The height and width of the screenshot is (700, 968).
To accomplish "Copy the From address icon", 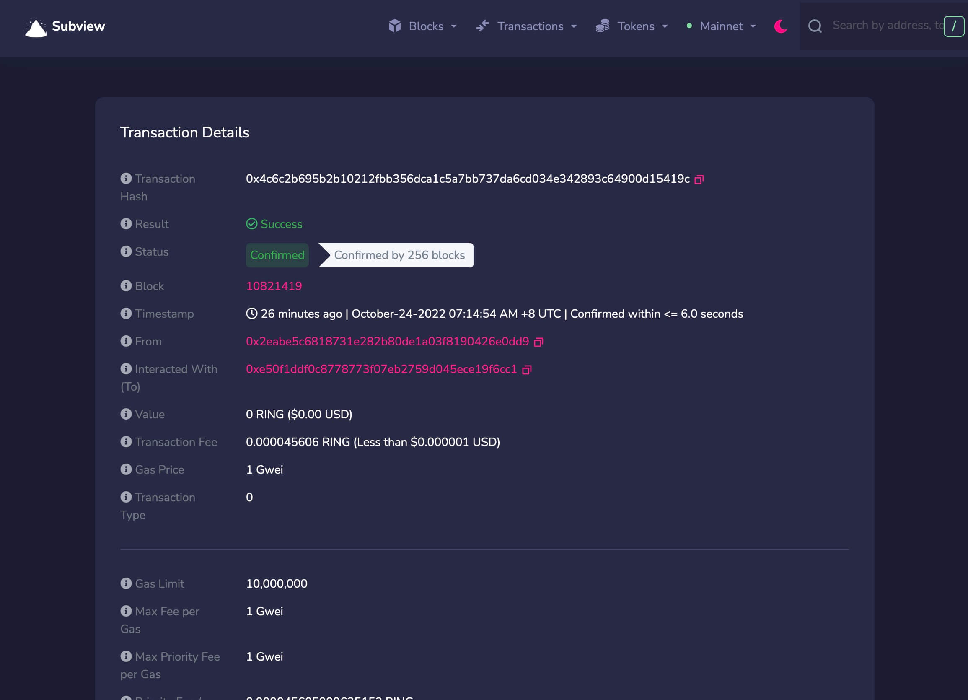I will click(538, 342).
